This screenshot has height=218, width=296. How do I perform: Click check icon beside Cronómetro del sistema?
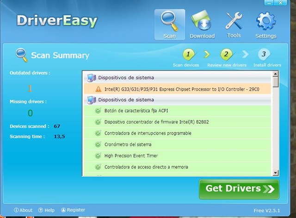tap(98, 144)
